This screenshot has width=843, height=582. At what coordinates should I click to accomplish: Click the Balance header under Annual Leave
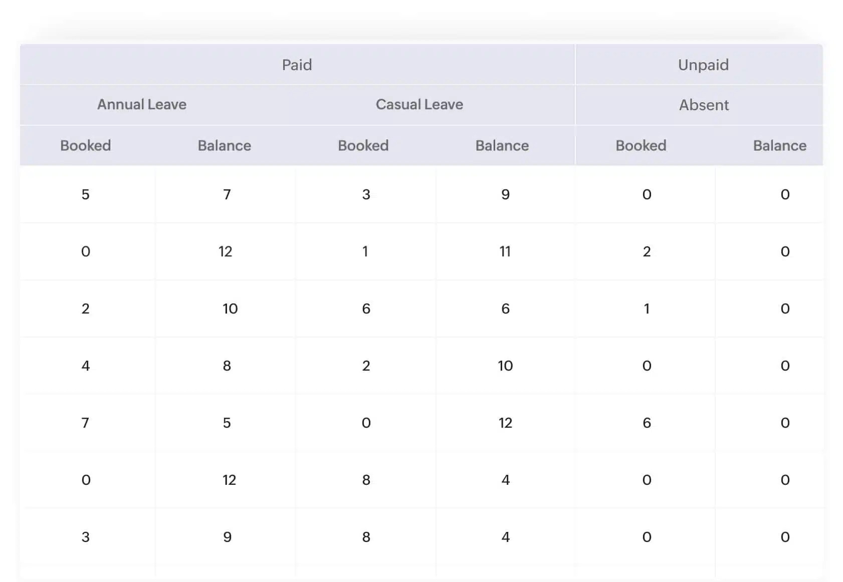(225, 145)
